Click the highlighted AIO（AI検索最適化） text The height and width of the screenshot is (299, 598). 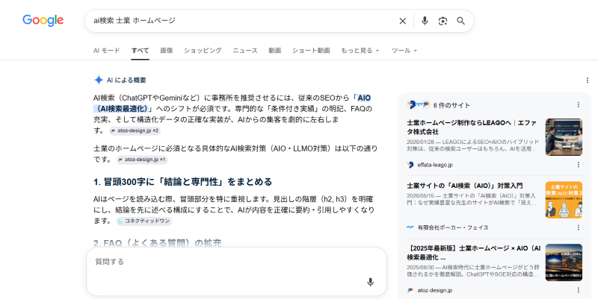tap(232, 104)
